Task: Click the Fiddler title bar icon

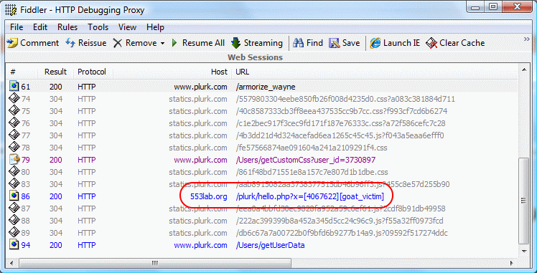Action: click(11, 9)
